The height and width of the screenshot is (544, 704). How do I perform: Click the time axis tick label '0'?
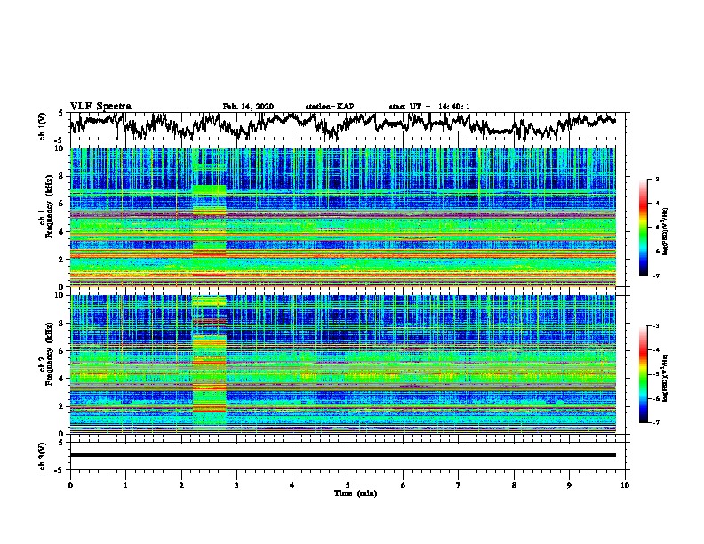click(x=70, y=484)
